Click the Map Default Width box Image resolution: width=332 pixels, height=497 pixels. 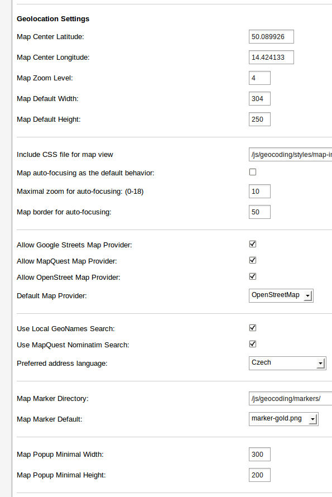[x=259, y=99]
